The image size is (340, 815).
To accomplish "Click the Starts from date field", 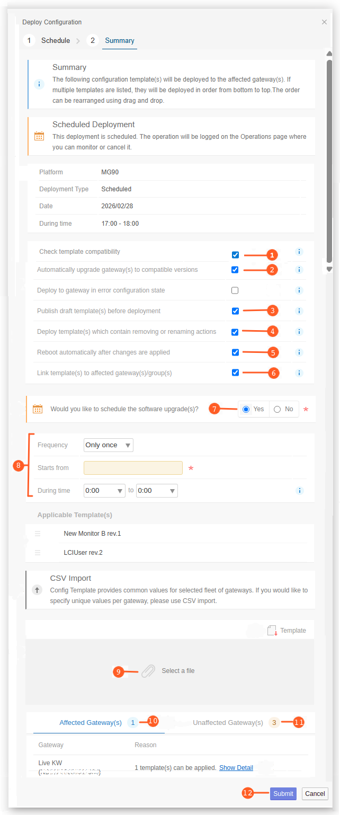I will 133,468.
